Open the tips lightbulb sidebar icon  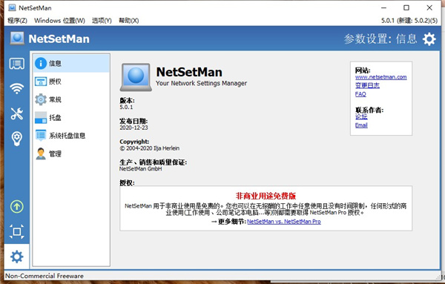pos(17,139)
